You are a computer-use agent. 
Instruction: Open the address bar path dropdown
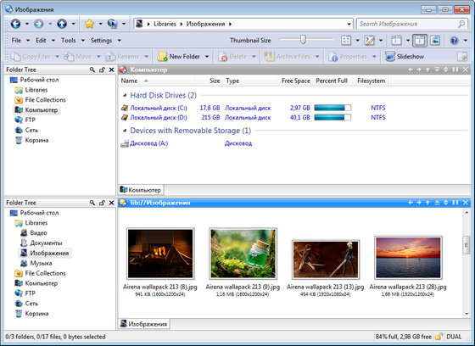click(349, 24)
